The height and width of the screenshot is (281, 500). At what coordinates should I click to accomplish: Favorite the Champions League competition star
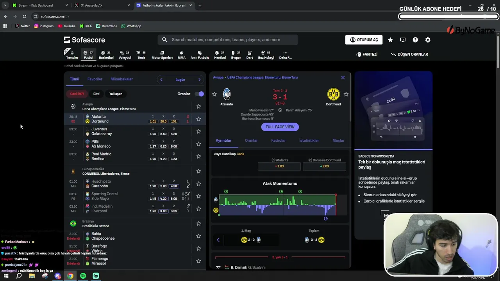click(198, 107)
